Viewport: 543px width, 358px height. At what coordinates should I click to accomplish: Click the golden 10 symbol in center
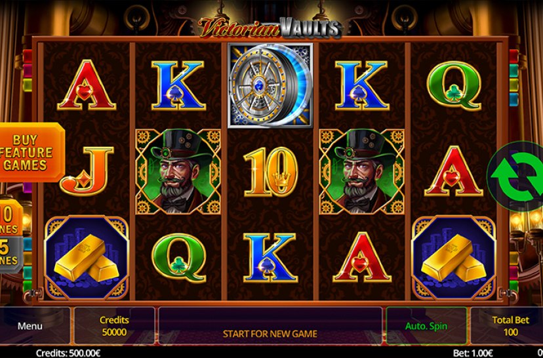pyautogui.click(x=270, y=172)
